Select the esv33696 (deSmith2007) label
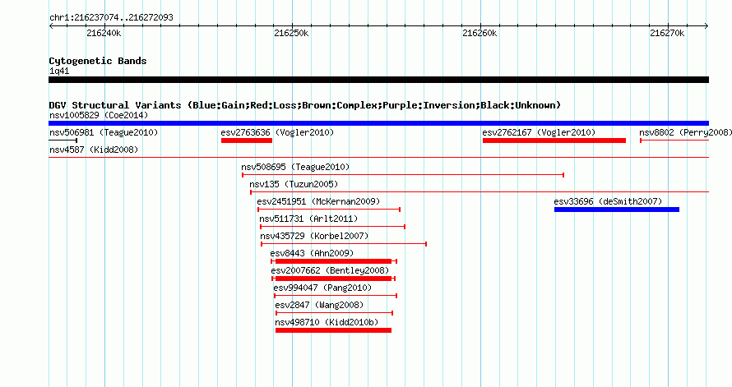 tap(608, 201)
